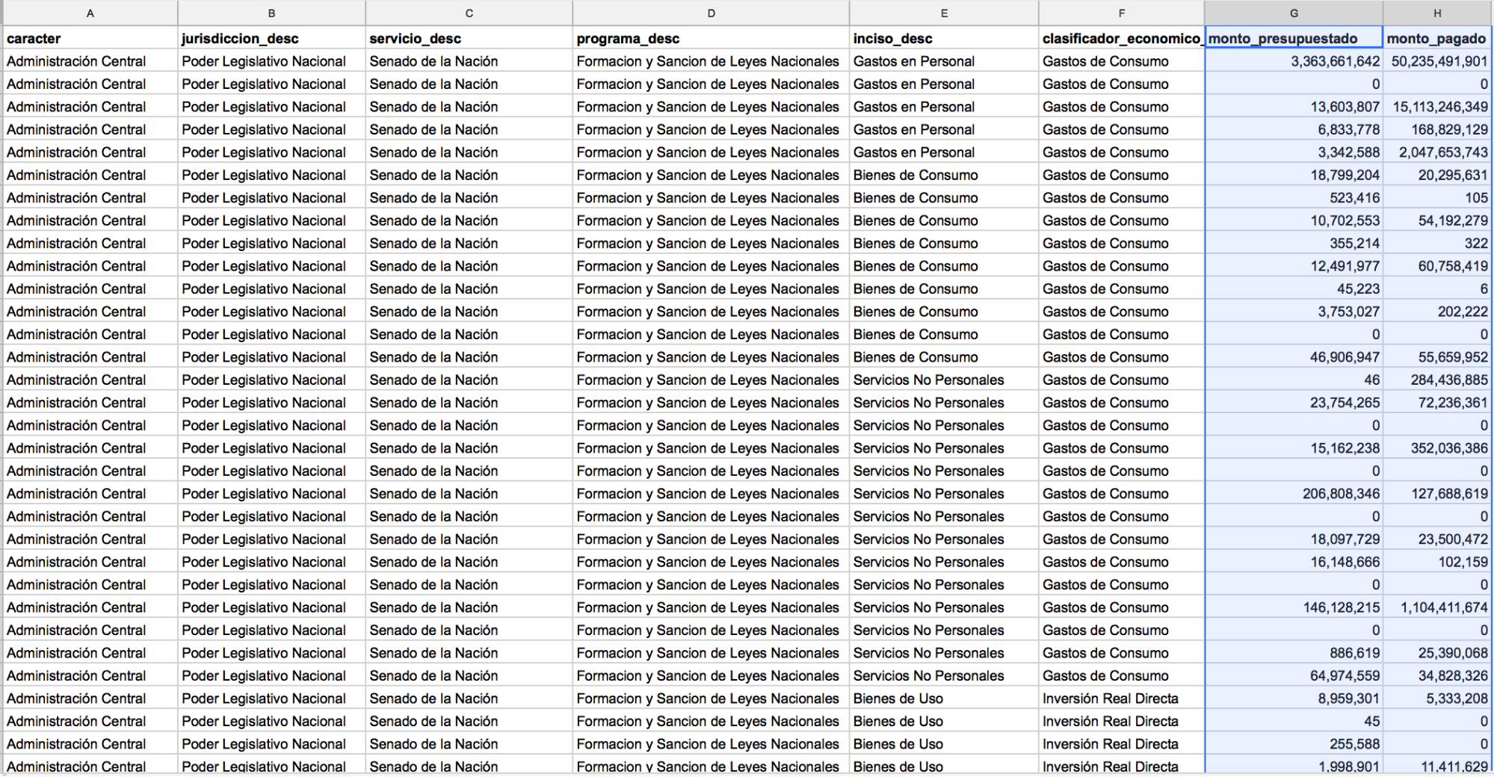The image size is (1494, 777).
Task: Click the 'caracter' header cell
Action: (x=90, y=38)
